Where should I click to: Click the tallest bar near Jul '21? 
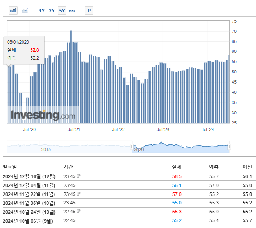tap(71, 76)
